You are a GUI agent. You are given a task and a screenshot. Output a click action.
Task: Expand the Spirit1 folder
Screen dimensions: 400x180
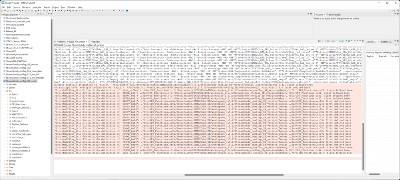click(x=7, y=94)
